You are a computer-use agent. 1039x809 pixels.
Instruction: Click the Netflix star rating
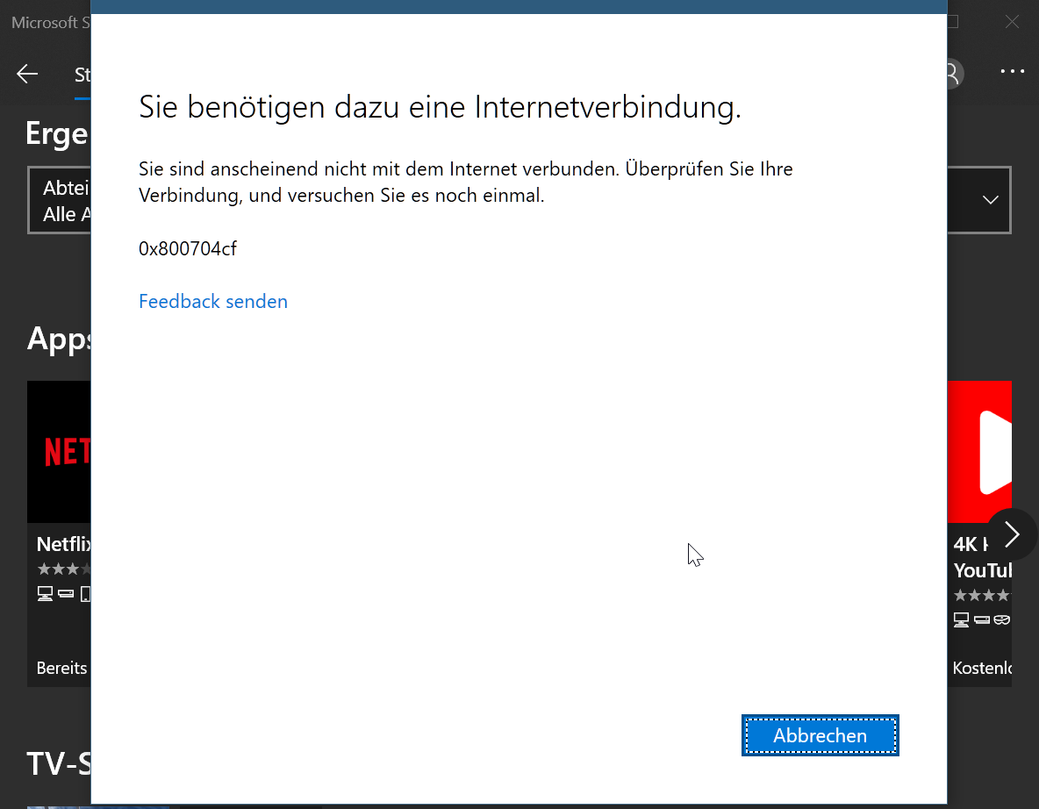[x=63, y=569]
